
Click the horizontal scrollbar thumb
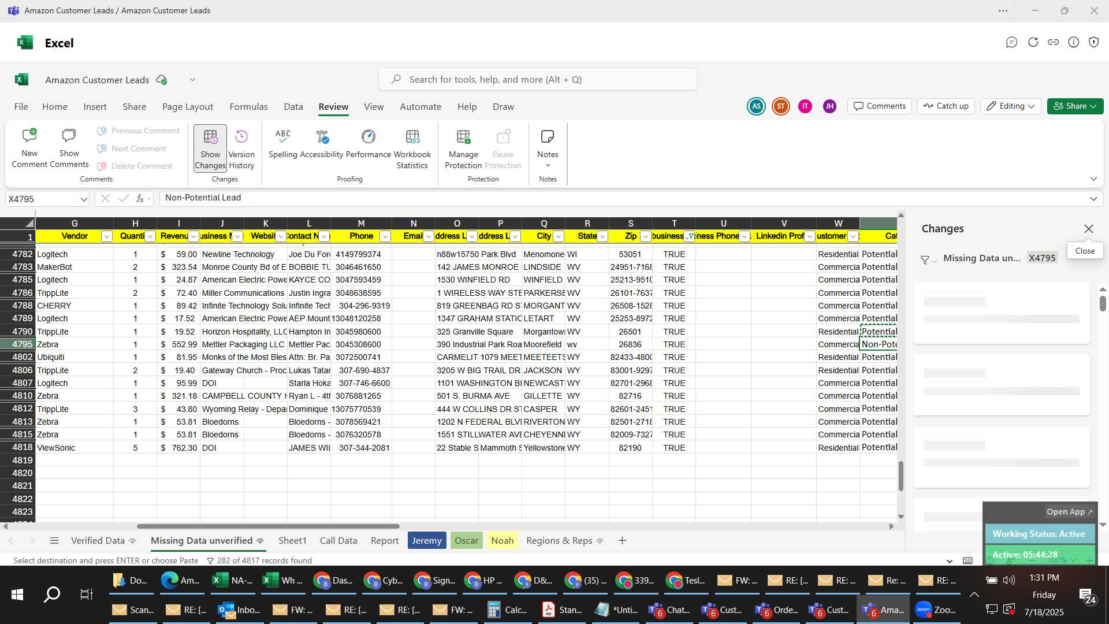tap(268, 526)
